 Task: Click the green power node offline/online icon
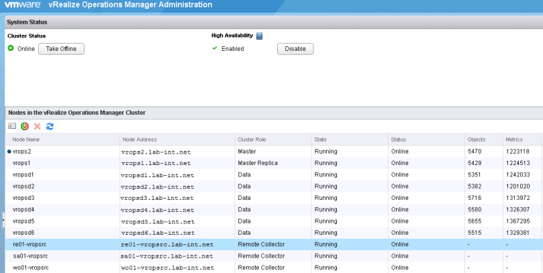tap(25, 125)
